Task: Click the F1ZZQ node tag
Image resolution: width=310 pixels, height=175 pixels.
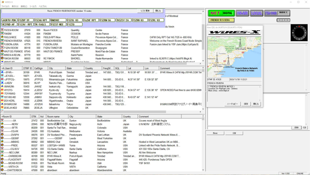Action: click(75, 25)
